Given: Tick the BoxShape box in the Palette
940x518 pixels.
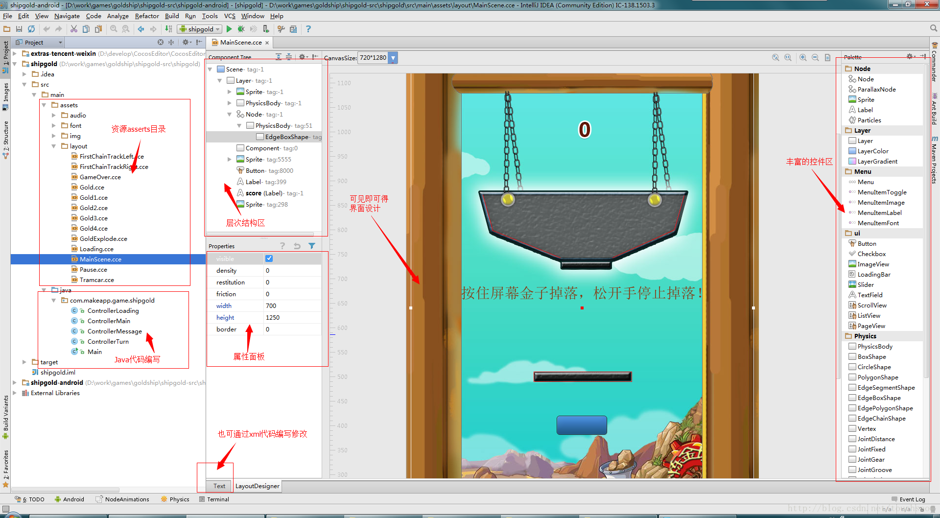Looking at the screenshot, I should point(852,356).
